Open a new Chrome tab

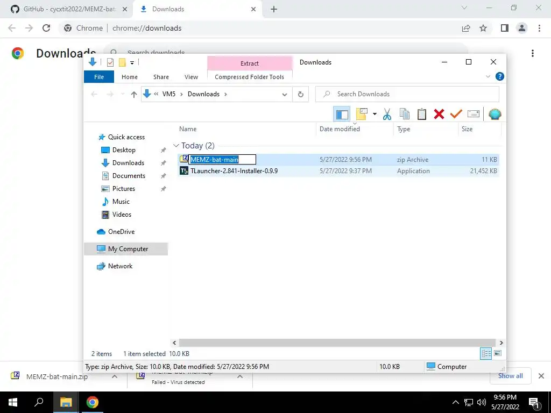pyautogui.click(x=274, y=10)
